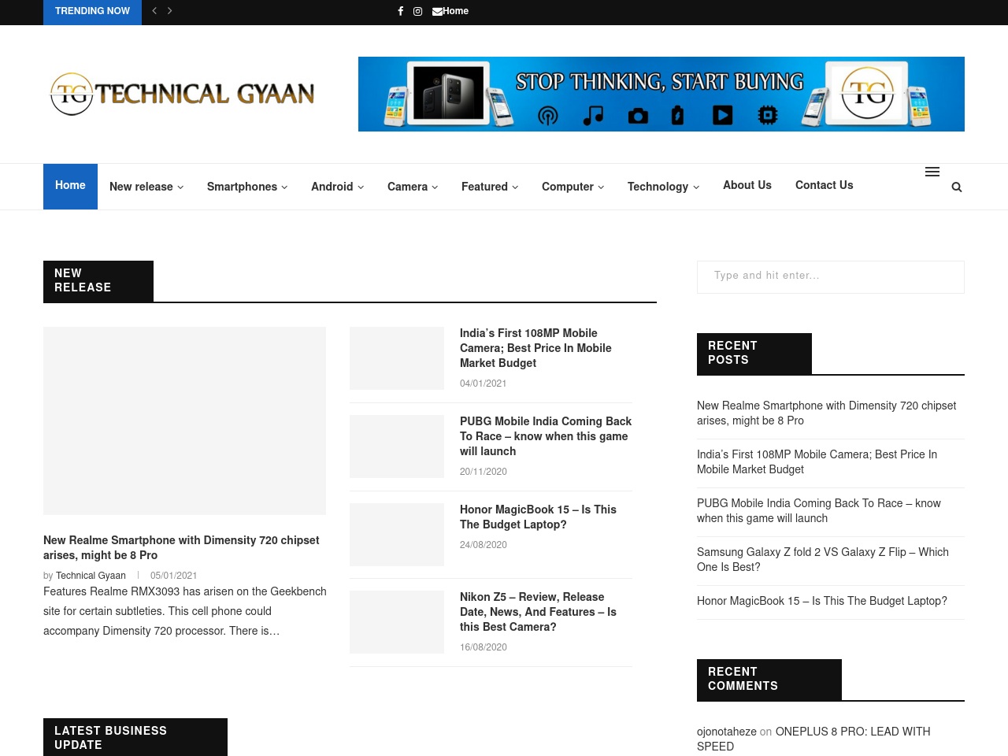The height and width of the screenshot is (756, 1008).
Task: Open ONEPLUS 8 PRO: LEAD WITH SPEED link
Action: [x=813, y=739]
